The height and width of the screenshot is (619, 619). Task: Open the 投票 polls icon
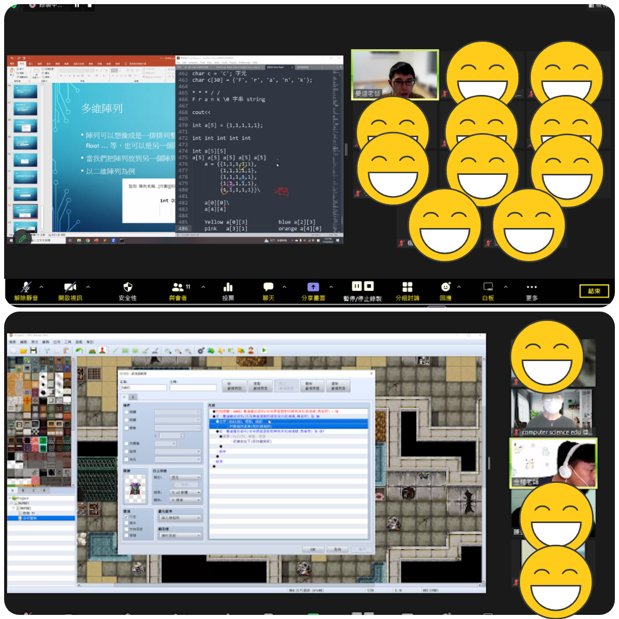228,287
